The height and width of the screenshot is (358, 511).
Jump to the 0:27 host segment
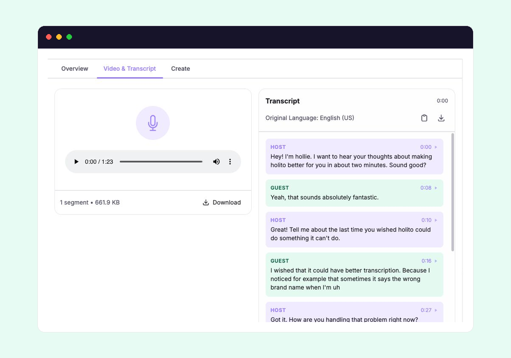coord(429,310)
